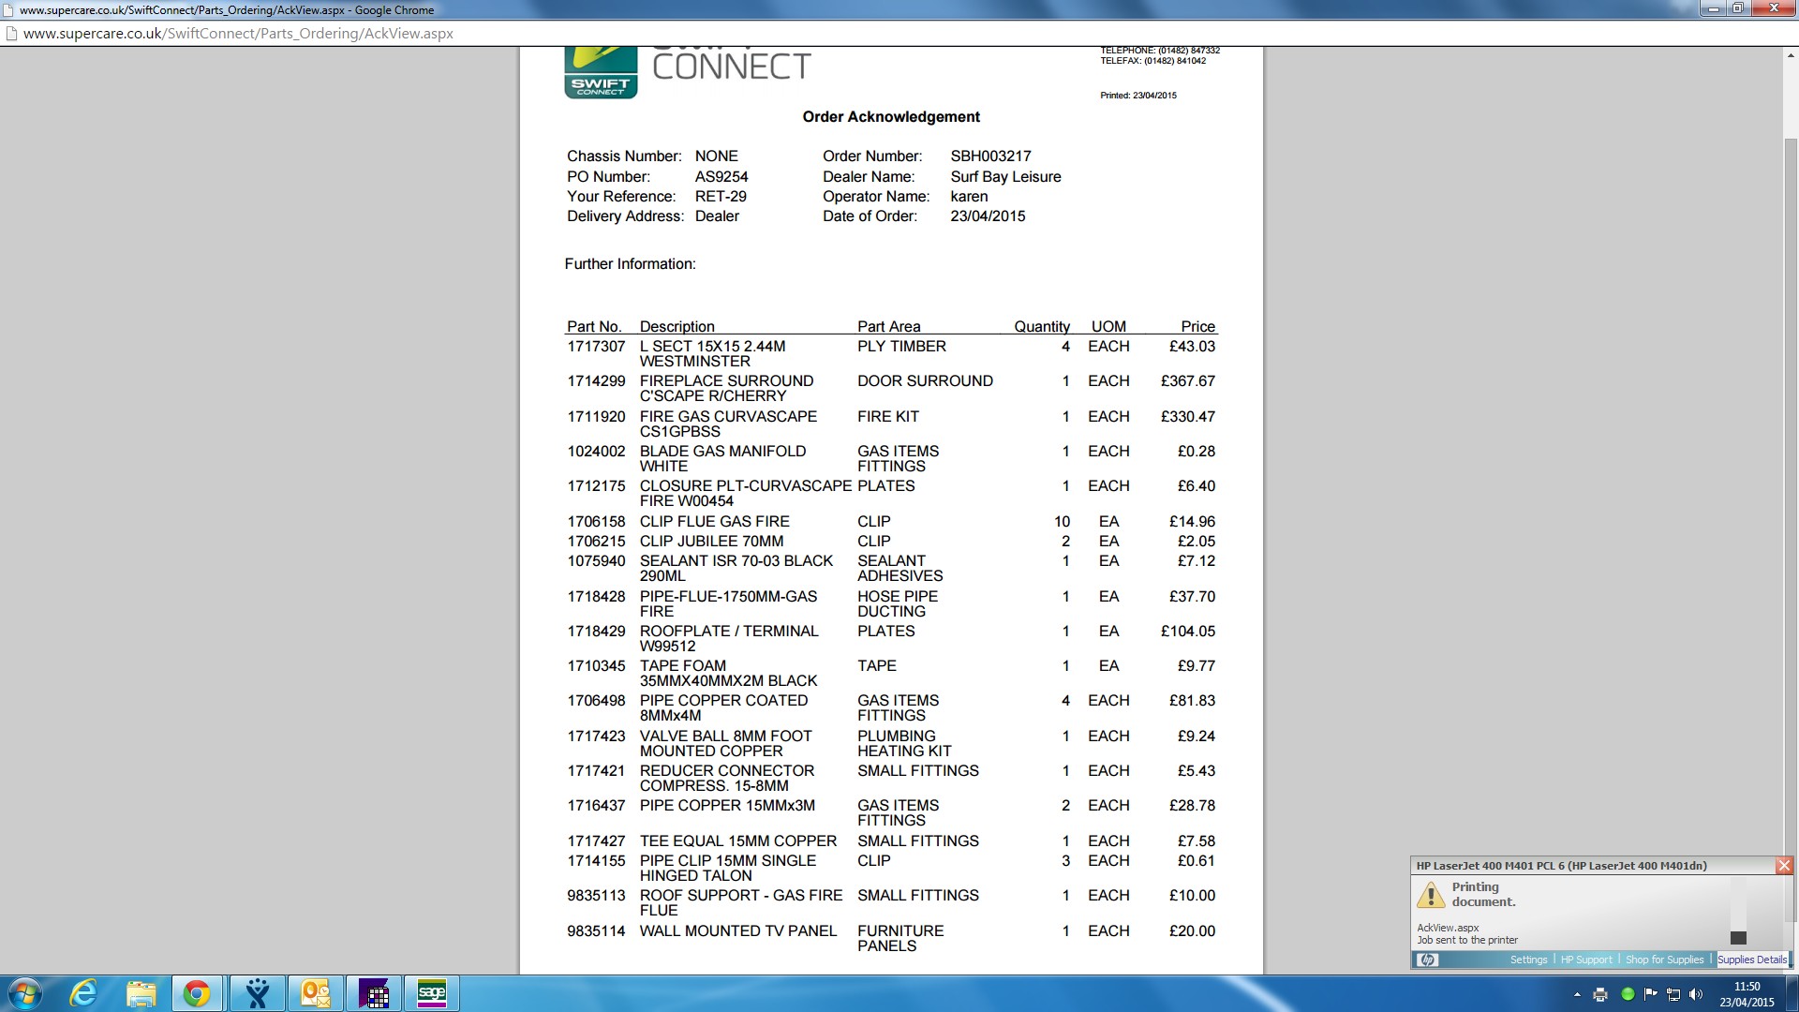This screenshot has width=1799, height=1012.
Task: Show hidden system tray icons arrow
Action: click(x=1577, y=994)
